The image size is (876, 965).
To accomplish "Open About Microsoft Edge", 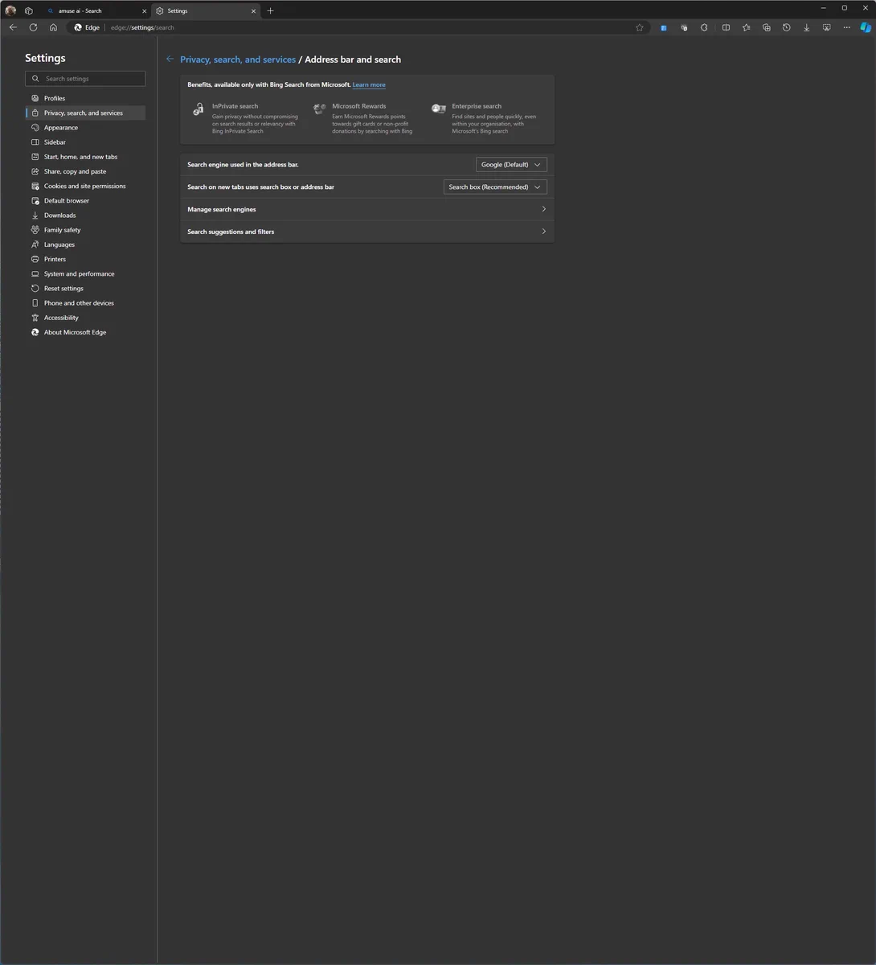I will click(x=85, y=332).
